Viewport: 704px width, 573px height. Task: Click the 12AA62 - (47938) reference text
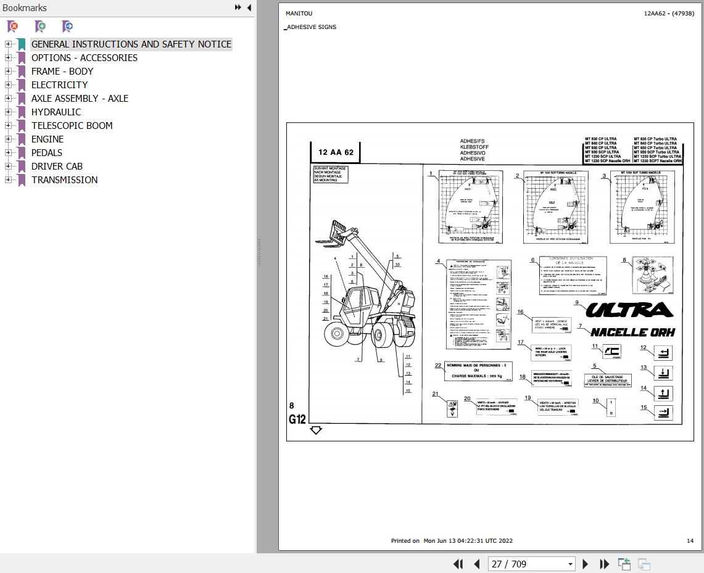point(669,14)
